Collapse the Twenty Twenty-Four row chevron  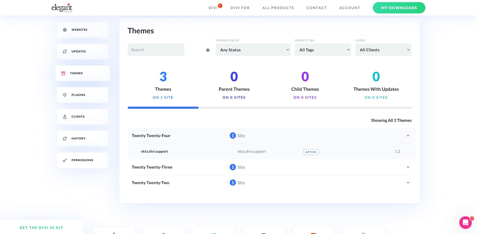click(x=408, y=136)
